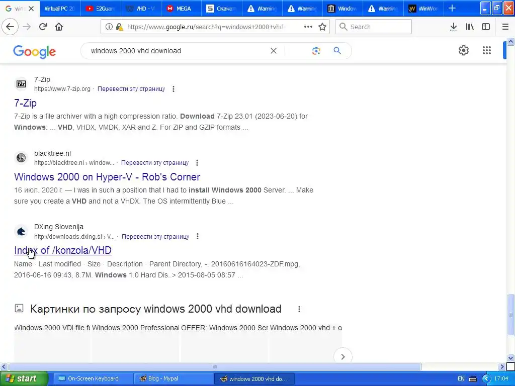Screen dimensions: 515x386
Task: Click the OFFER: Windows 2000 Ser image caption
Action: click(x=225, y=328)
